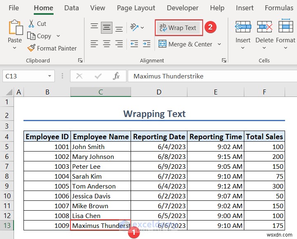Click the Decrease Indent icon
297x239 pixels.
coord(134,44)
